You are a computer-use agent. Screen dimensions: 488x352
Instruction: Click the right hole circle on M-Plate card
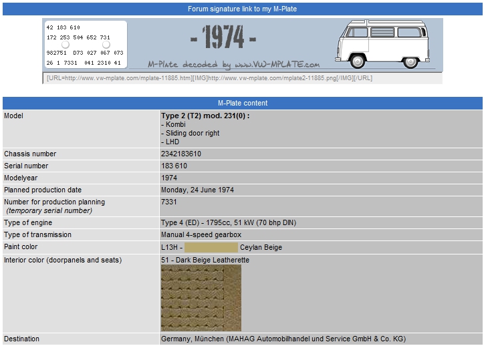click(x=106, y=45)
